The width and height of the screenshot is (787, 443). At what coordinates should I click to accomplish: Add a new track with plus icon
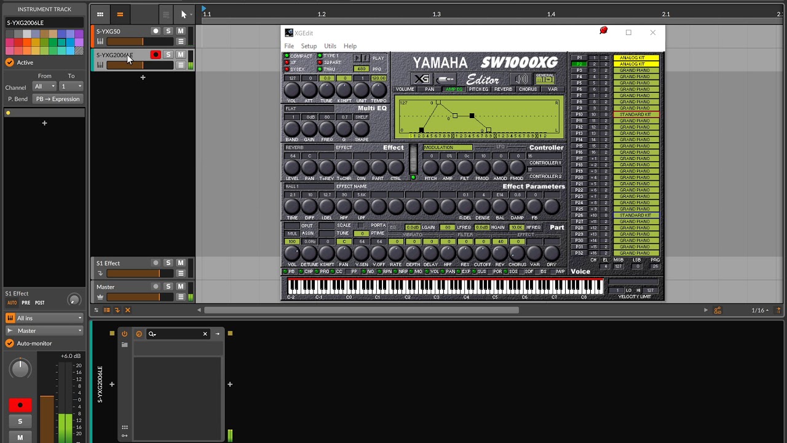click(143, 78)
